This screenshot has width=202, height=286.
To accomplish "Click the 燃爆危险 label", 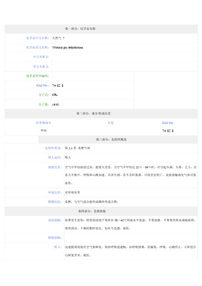I will click(55, 202).
